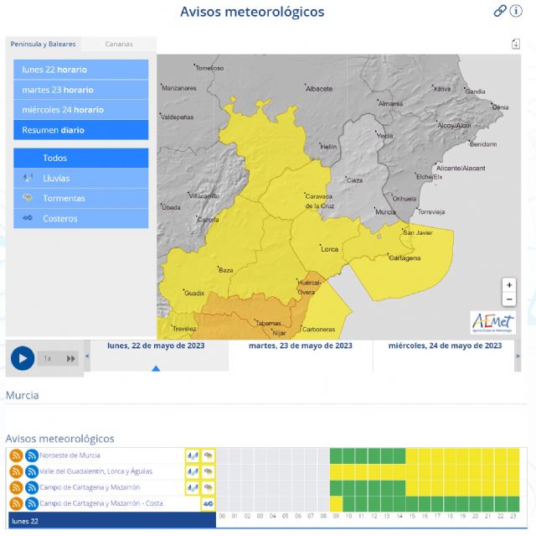Click rain warning icon in Noroeste de Murcia row
Image resolution: width=536 pixels, height=536 pixels.
(193, 455)
